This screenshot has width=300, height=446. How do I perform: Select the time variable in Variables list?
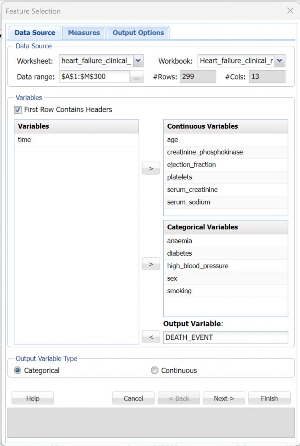coord(25,140)
